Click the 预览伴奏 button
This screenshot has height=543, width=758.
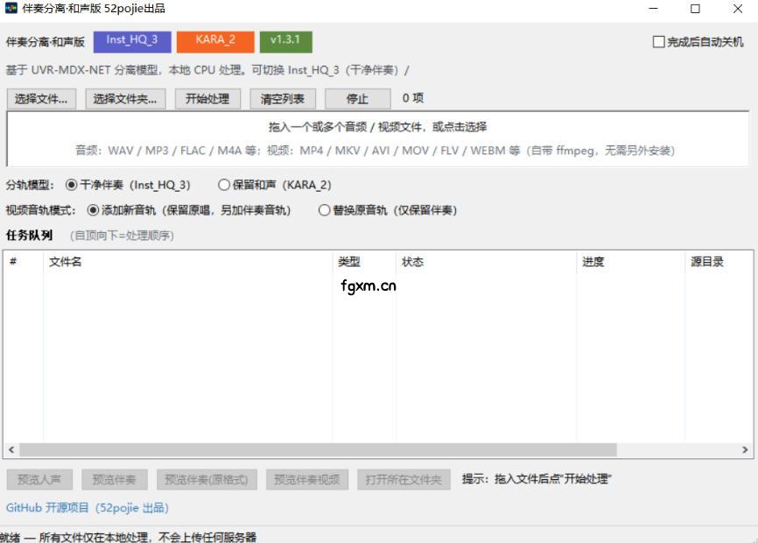(115, 480)
